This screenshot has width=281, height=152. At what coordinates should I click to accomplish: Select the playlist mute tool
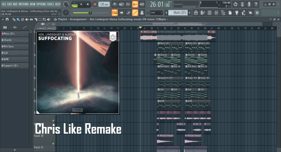click(27, 19)
